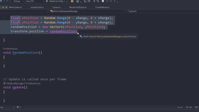The image size is (199, 112).
Task: Click the SPC indicator in status bar
Action: point(197,107)
